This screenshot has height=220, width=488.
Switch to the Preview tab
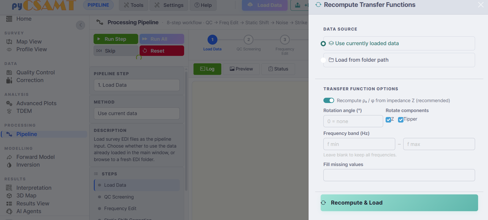tap(241, 69)
